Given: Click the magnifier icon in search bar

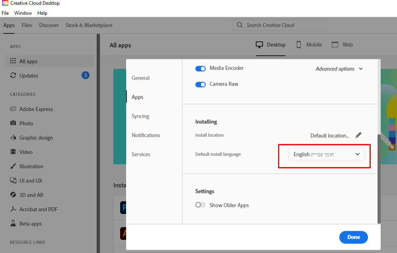Looking at the screenshot, I should 239,25.
